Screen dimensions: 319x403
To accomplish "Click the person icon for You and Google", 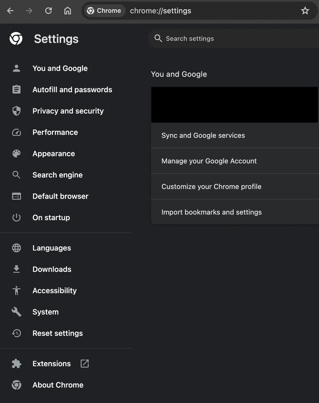I will click(17, 68).
